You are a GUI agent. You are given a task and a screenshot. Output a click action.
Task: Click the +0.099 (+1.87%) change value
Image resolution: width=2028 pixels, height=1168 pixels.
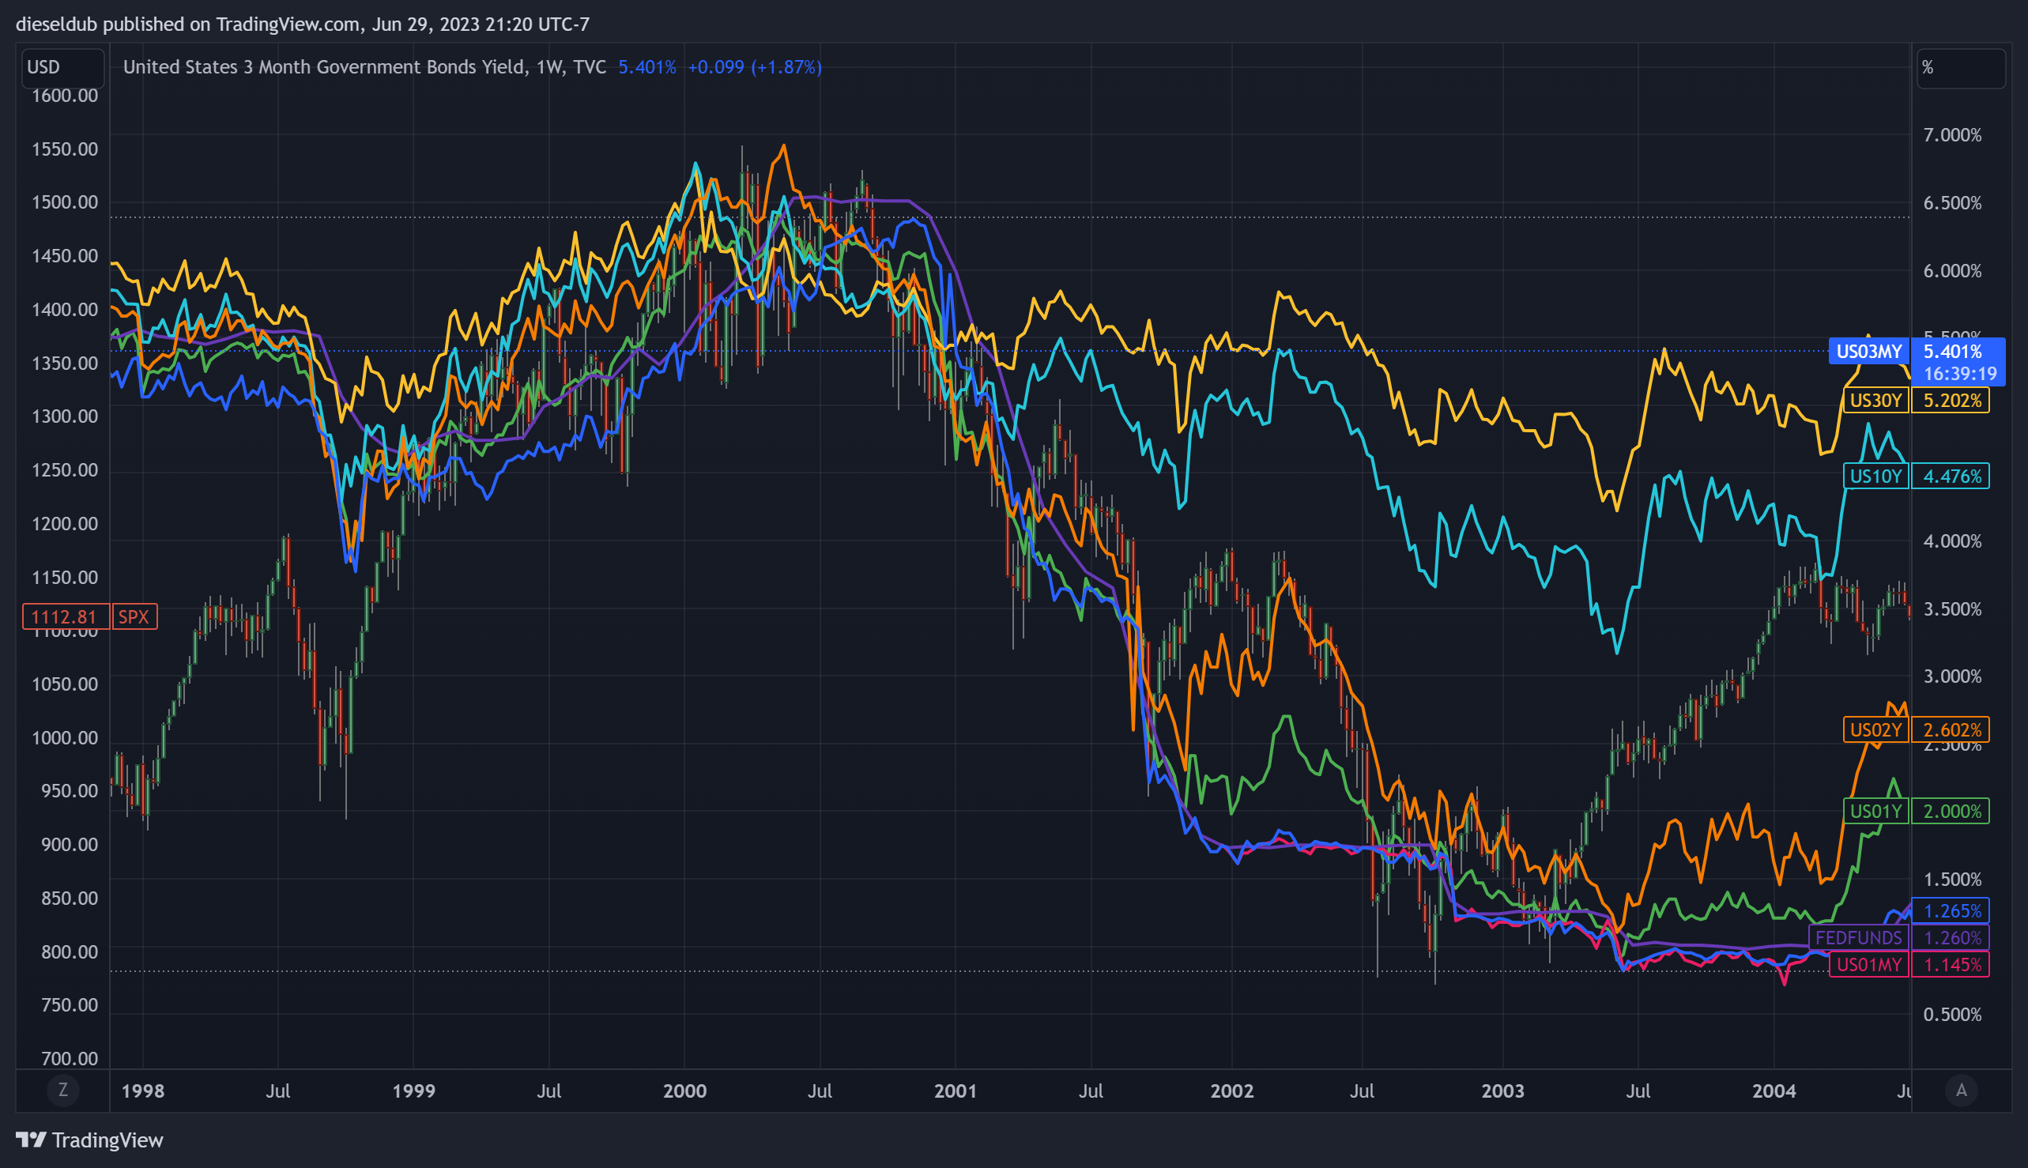pos(755,67)
